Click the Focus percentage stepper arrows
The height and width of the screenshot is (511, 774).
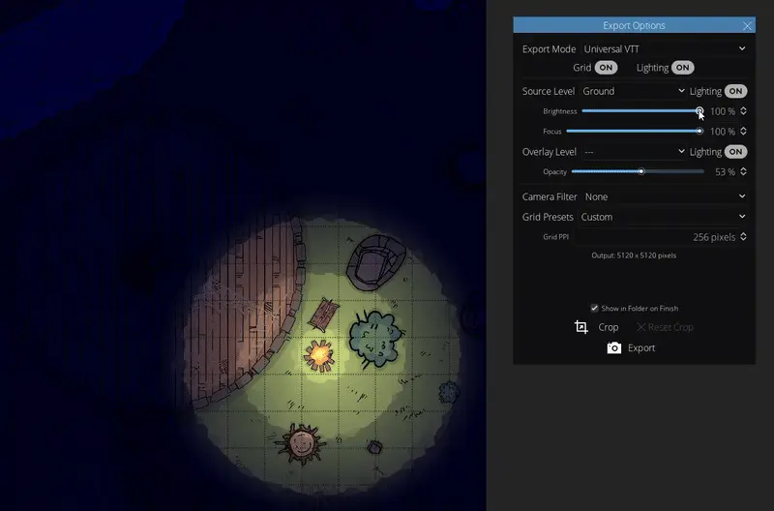(x=743, y=132)
